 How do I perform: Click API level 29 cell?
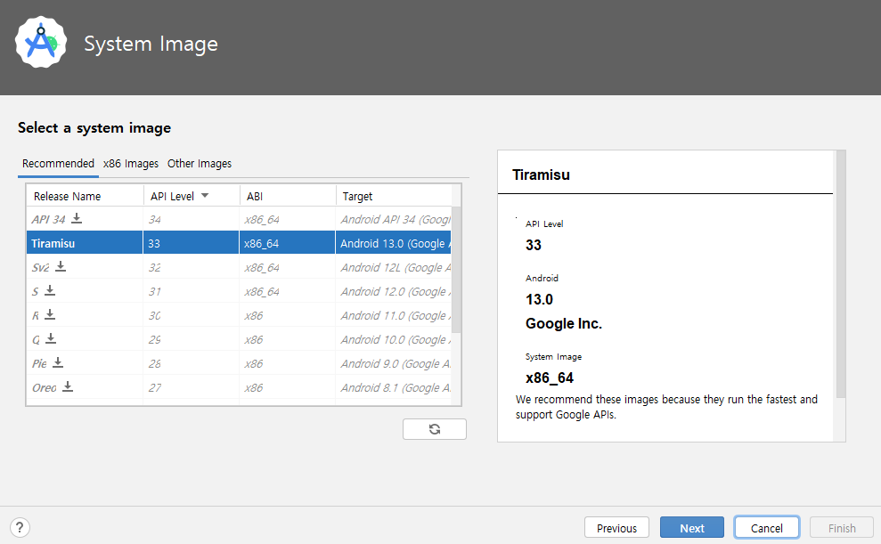pyautogui.click(x=191, y=339)
